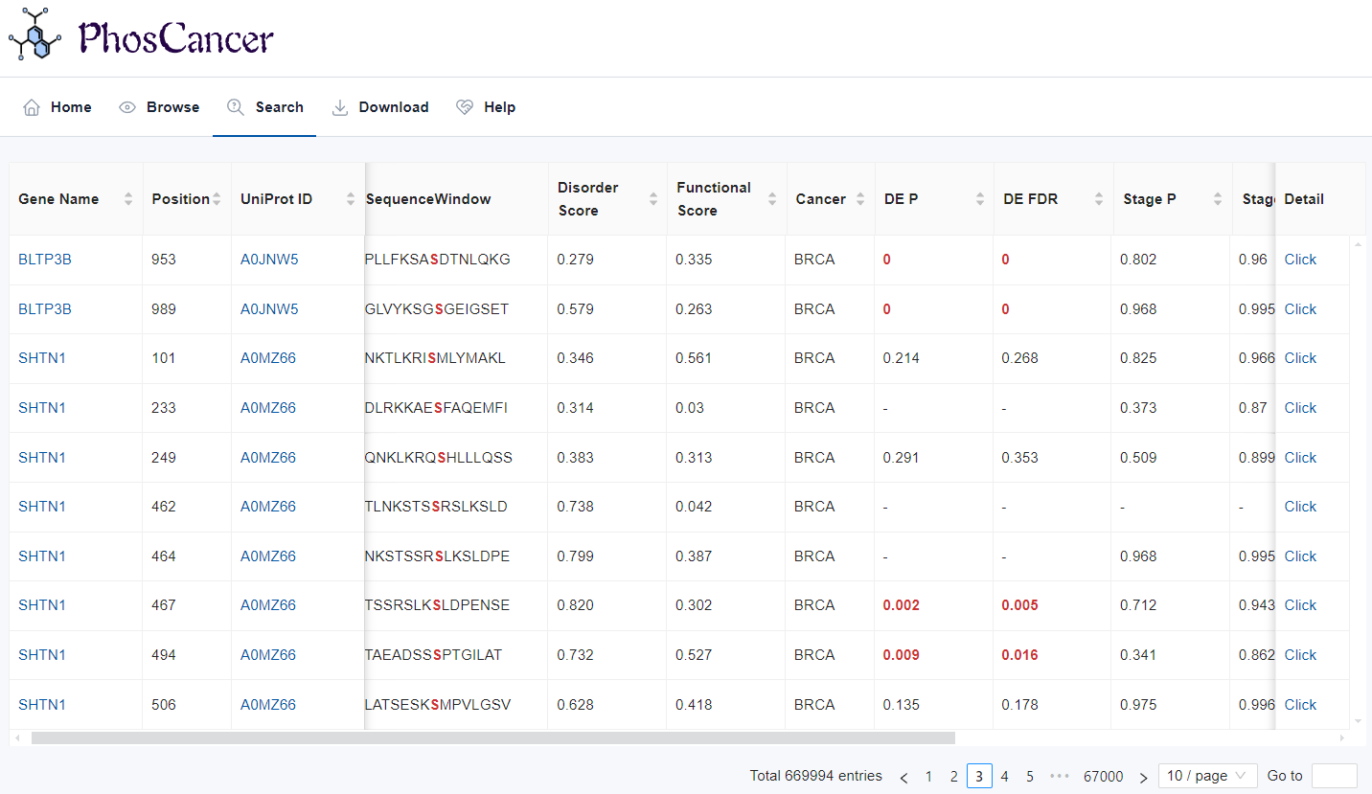
Task: Sort by UniProt ID column arrows
Action: click(350, 199)
